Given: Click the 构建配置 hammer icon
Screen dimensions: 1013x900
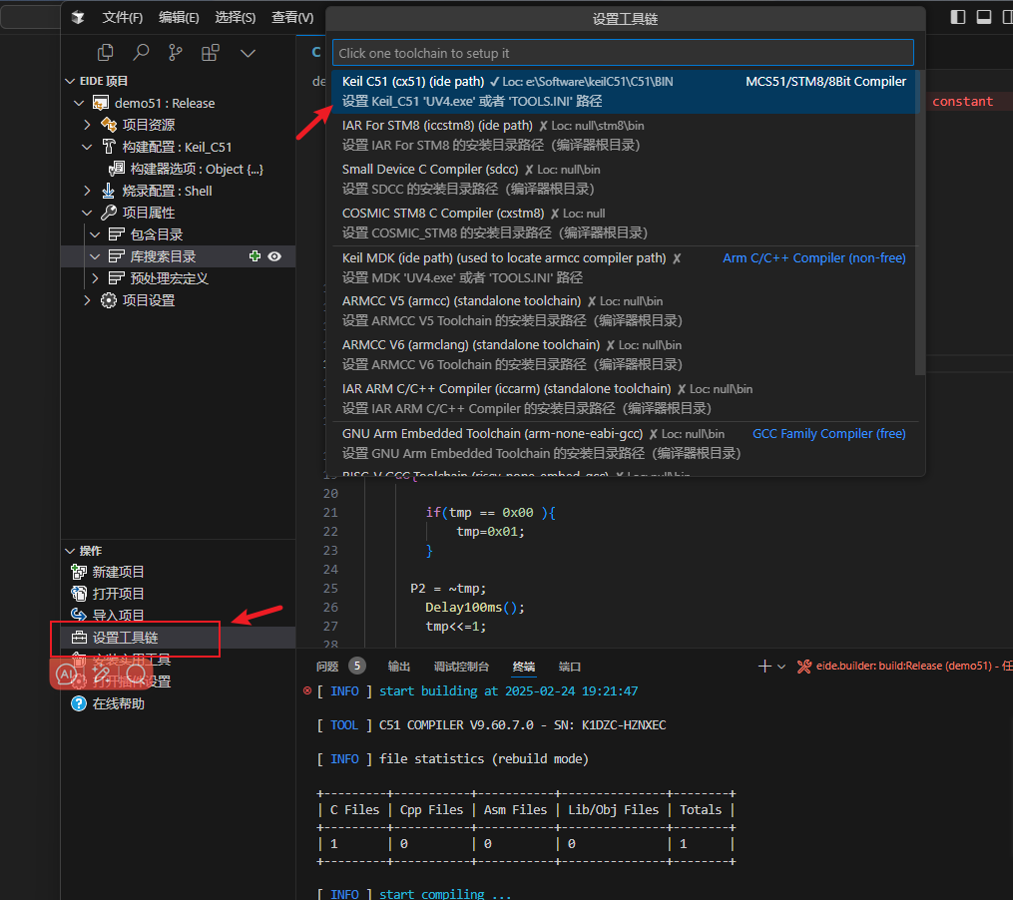Looking at the screenshot, I should [109, 148].
